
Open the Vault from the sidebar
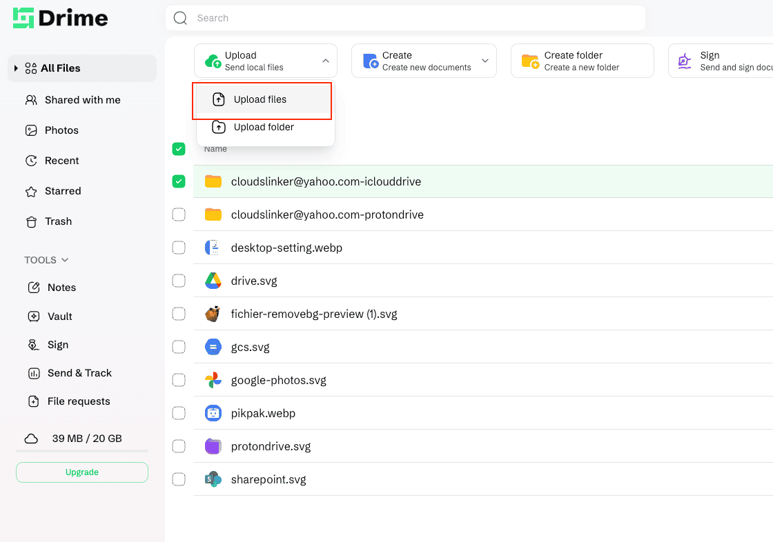point(58,316)
